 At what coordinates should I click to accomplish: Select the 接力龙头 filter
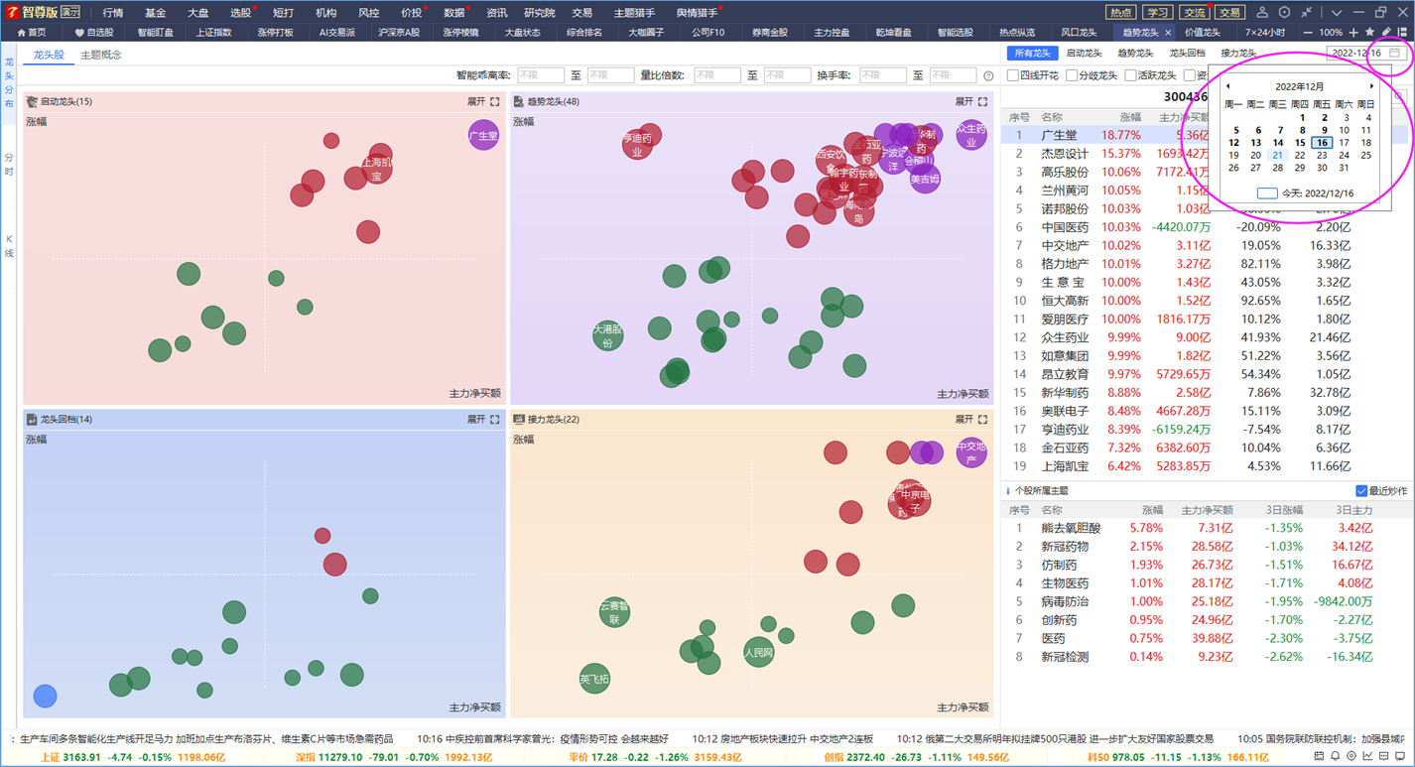1238,53
